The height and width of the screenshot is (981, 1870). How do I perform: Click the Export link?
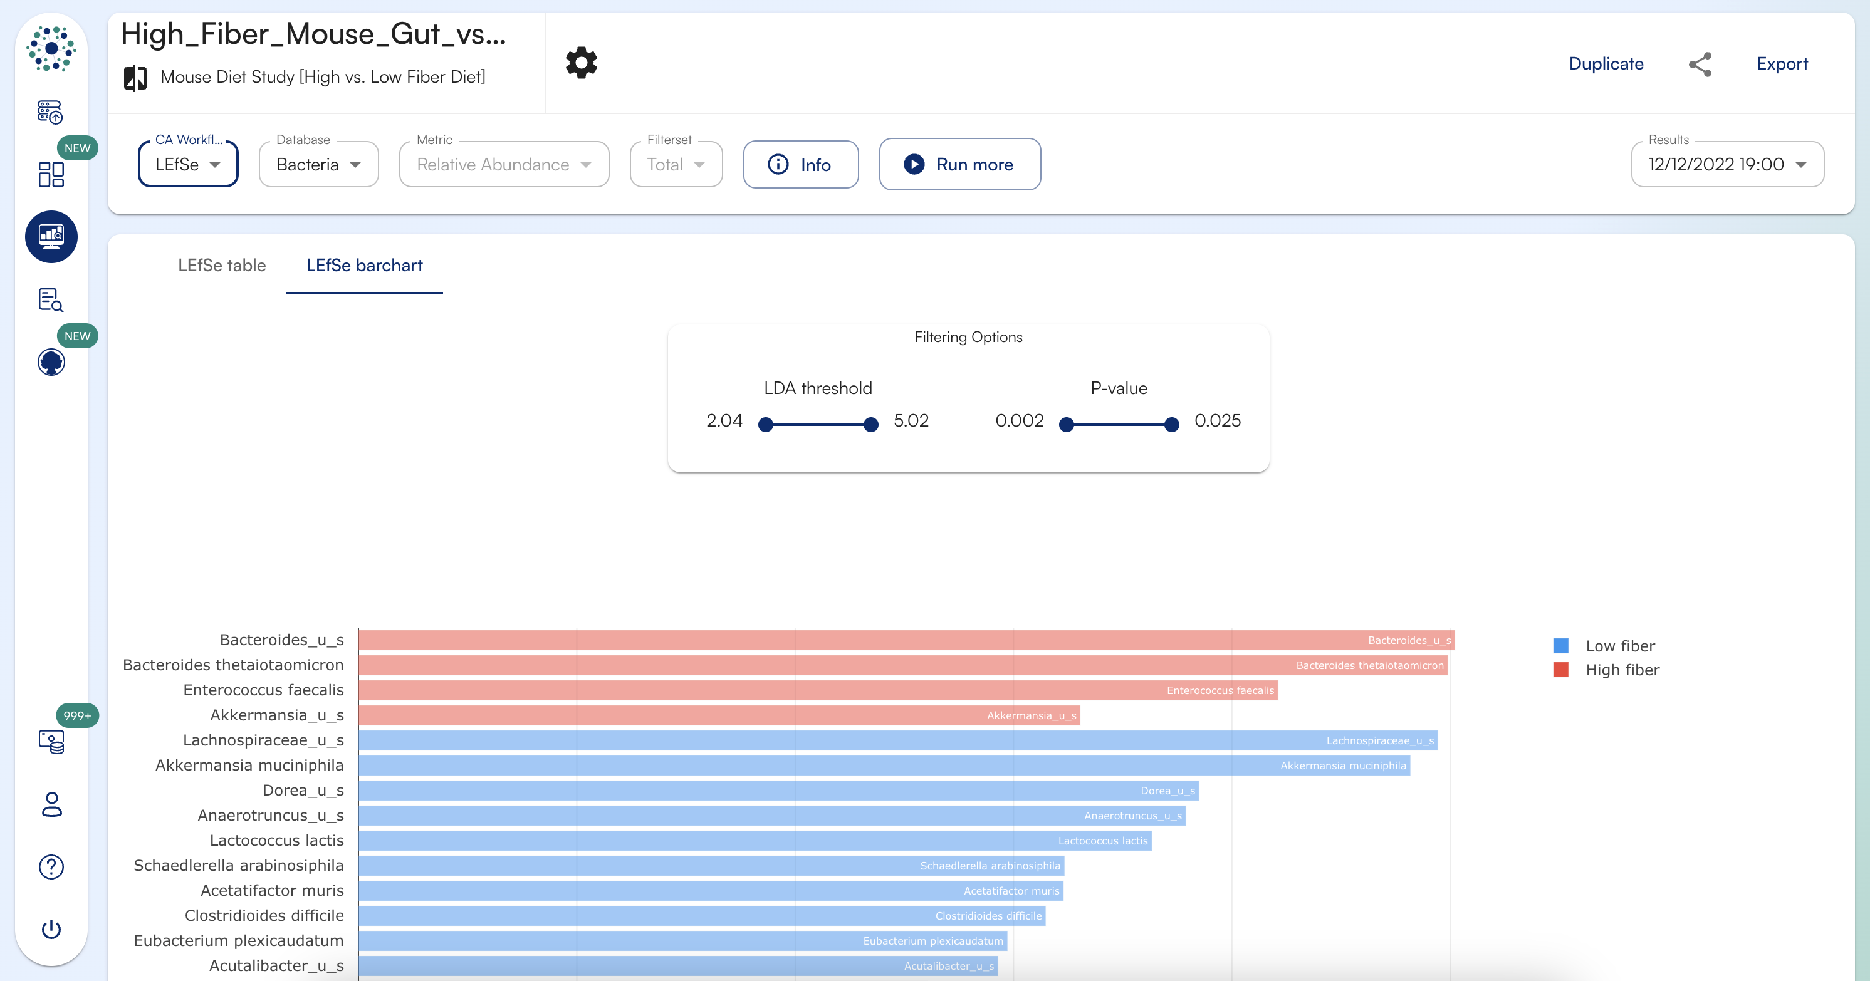coord(1782,64)
